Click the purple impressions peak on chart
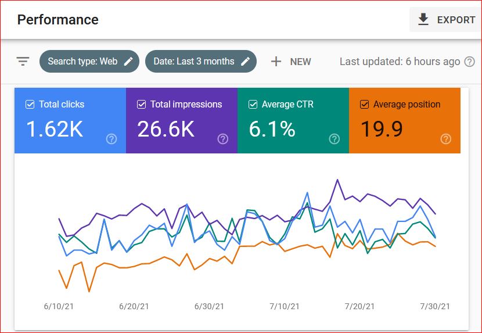Image resolution: width=482 pixels, height=333 pixels. (x=337, y=180)
